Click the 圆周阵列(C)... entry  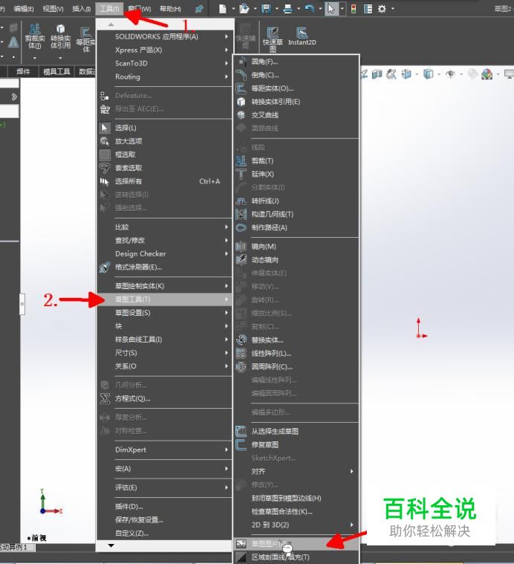click(296, 366)
